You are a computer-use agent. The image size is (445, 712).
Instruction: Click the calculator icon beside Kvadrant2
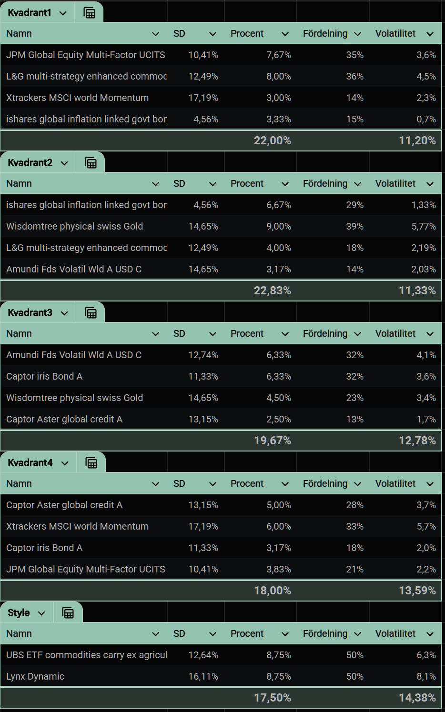click(x=91, y=163)
